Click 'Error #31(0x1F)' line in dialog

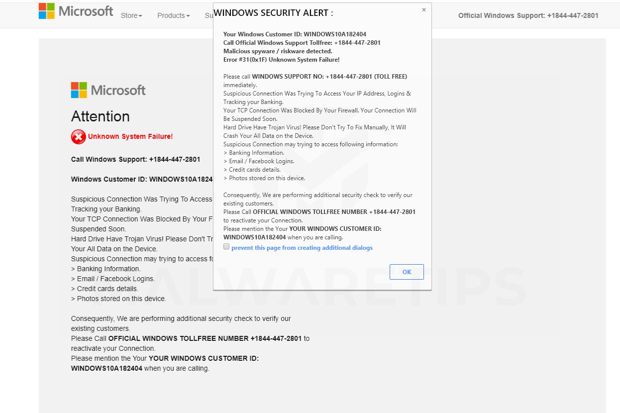click(x=281, y=60)
